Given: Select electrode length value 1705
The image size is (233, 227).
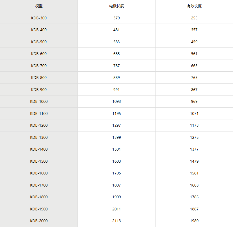Looking at the screenshot, I should 116,173.
